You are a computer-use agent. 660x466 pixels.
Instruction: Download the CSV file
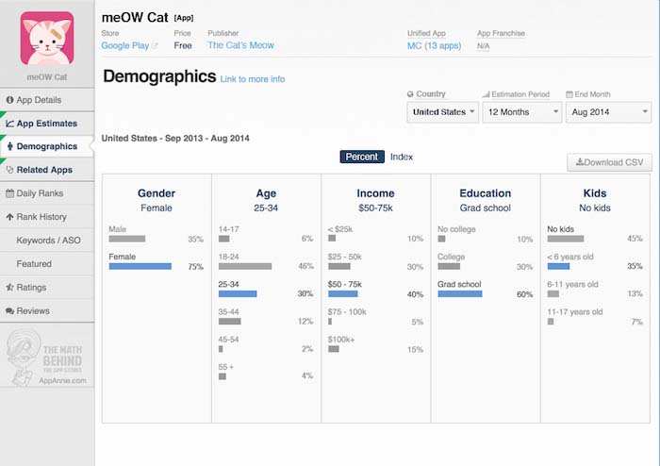click(x=609, y=162)
